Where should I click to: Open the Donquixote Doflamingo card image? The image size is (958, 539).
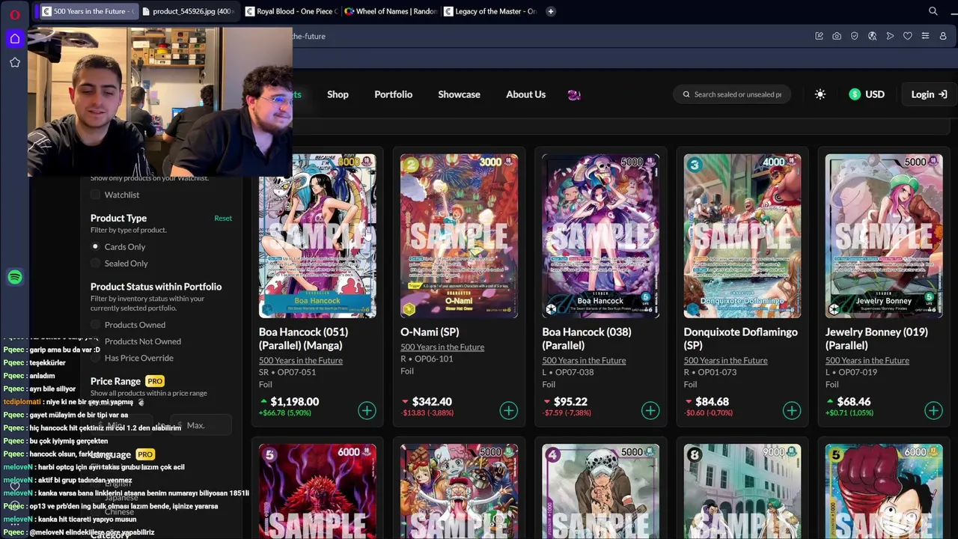click(x=742, y=236)
